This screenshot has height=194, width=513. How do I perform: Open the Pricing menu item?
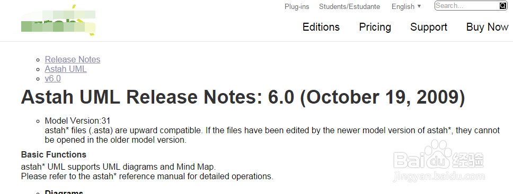tap(375, 27)
